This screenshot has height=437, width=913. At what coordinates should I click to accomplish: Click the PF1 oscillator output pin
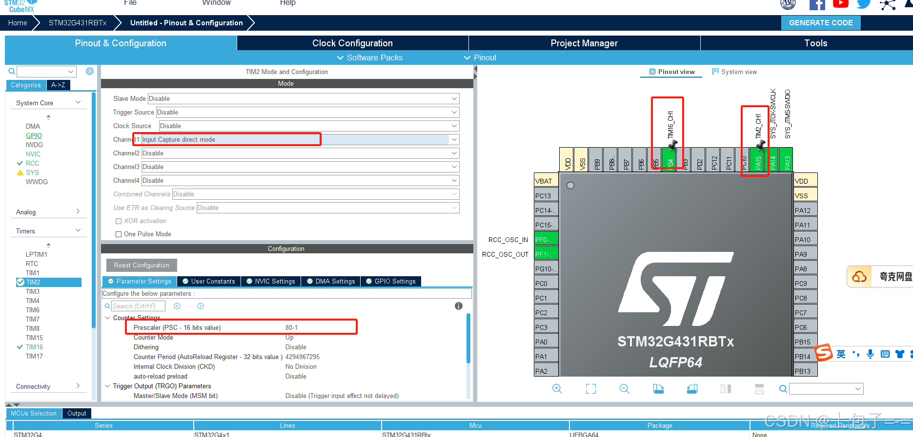click(x=546, y=254)
